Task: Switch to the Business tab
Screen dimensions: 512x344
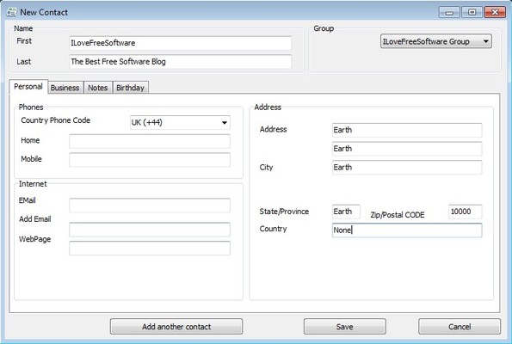Action: [x=65, y=88]
